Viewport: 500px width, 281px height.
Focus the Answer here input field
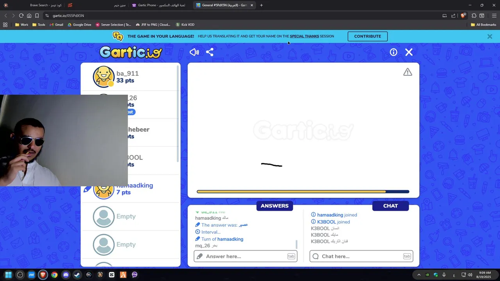pyautogui.click(x=246, y=256)
